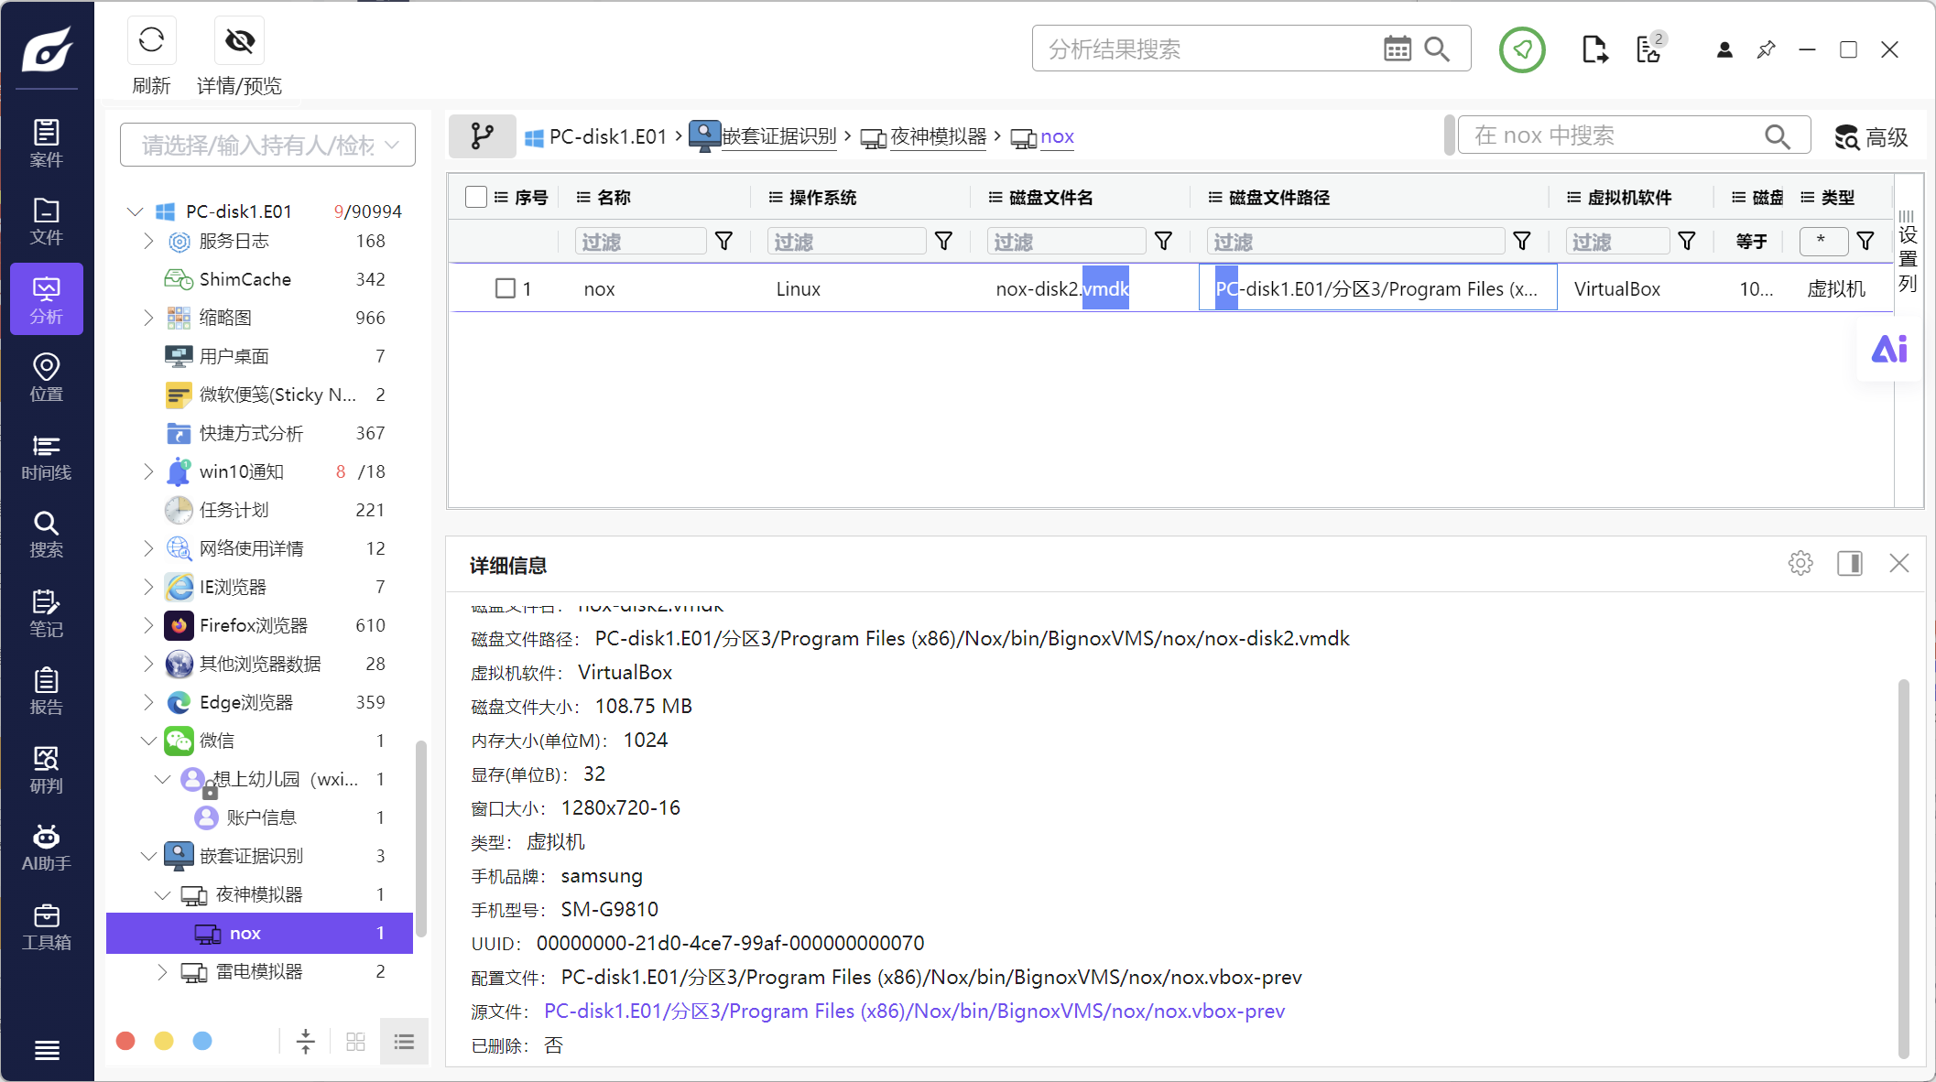
Task: Expand the 雷电模拟器 tree node
Action: click(x=162, y=971)
